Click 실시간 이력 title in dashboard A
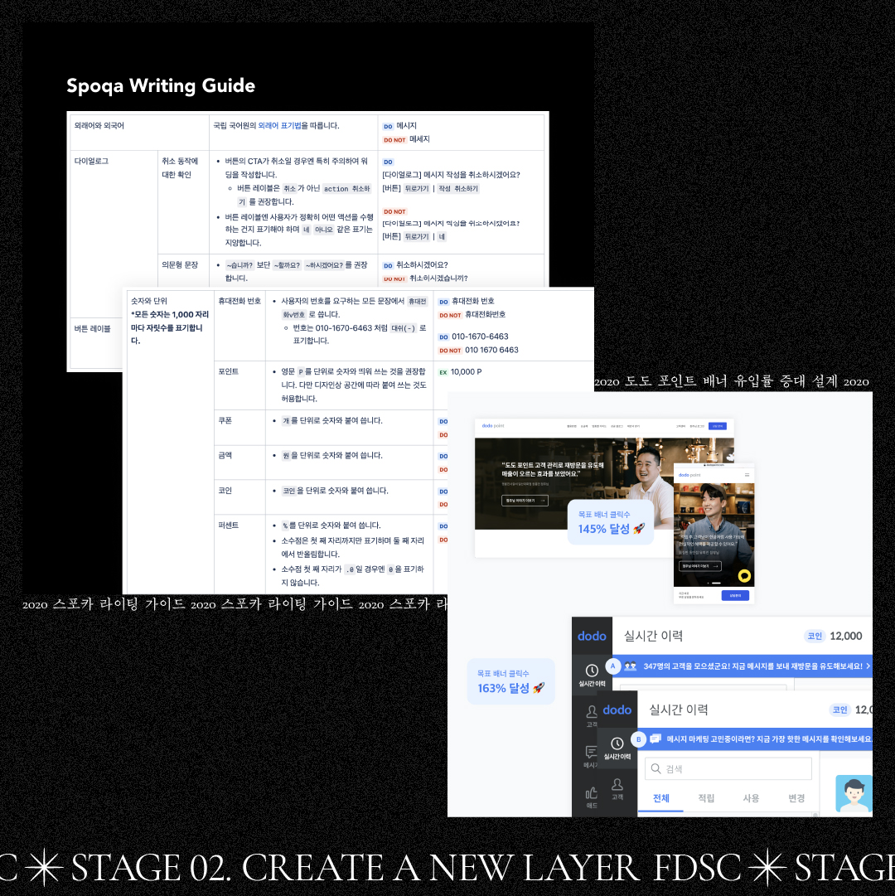Image resolution: width=895 pixels, height=896 pixels. click(x=653, y=636)
